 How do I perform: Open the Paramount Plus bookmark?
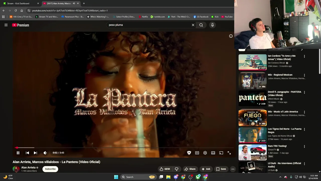click(72, 17)
